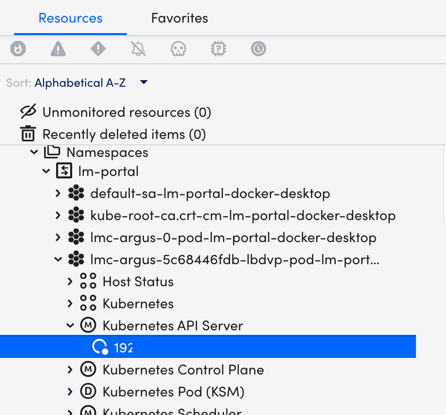Screen dimensions: 446x415
Task: Click the Host Status four-circles icon
Action: coord(88,281)
